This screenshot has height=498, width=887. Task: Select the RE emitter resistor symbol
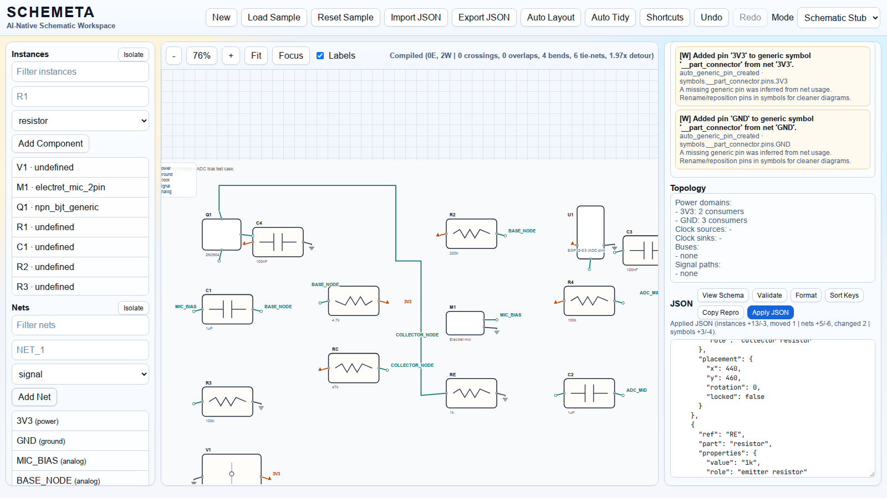click(x=471, y=393)
